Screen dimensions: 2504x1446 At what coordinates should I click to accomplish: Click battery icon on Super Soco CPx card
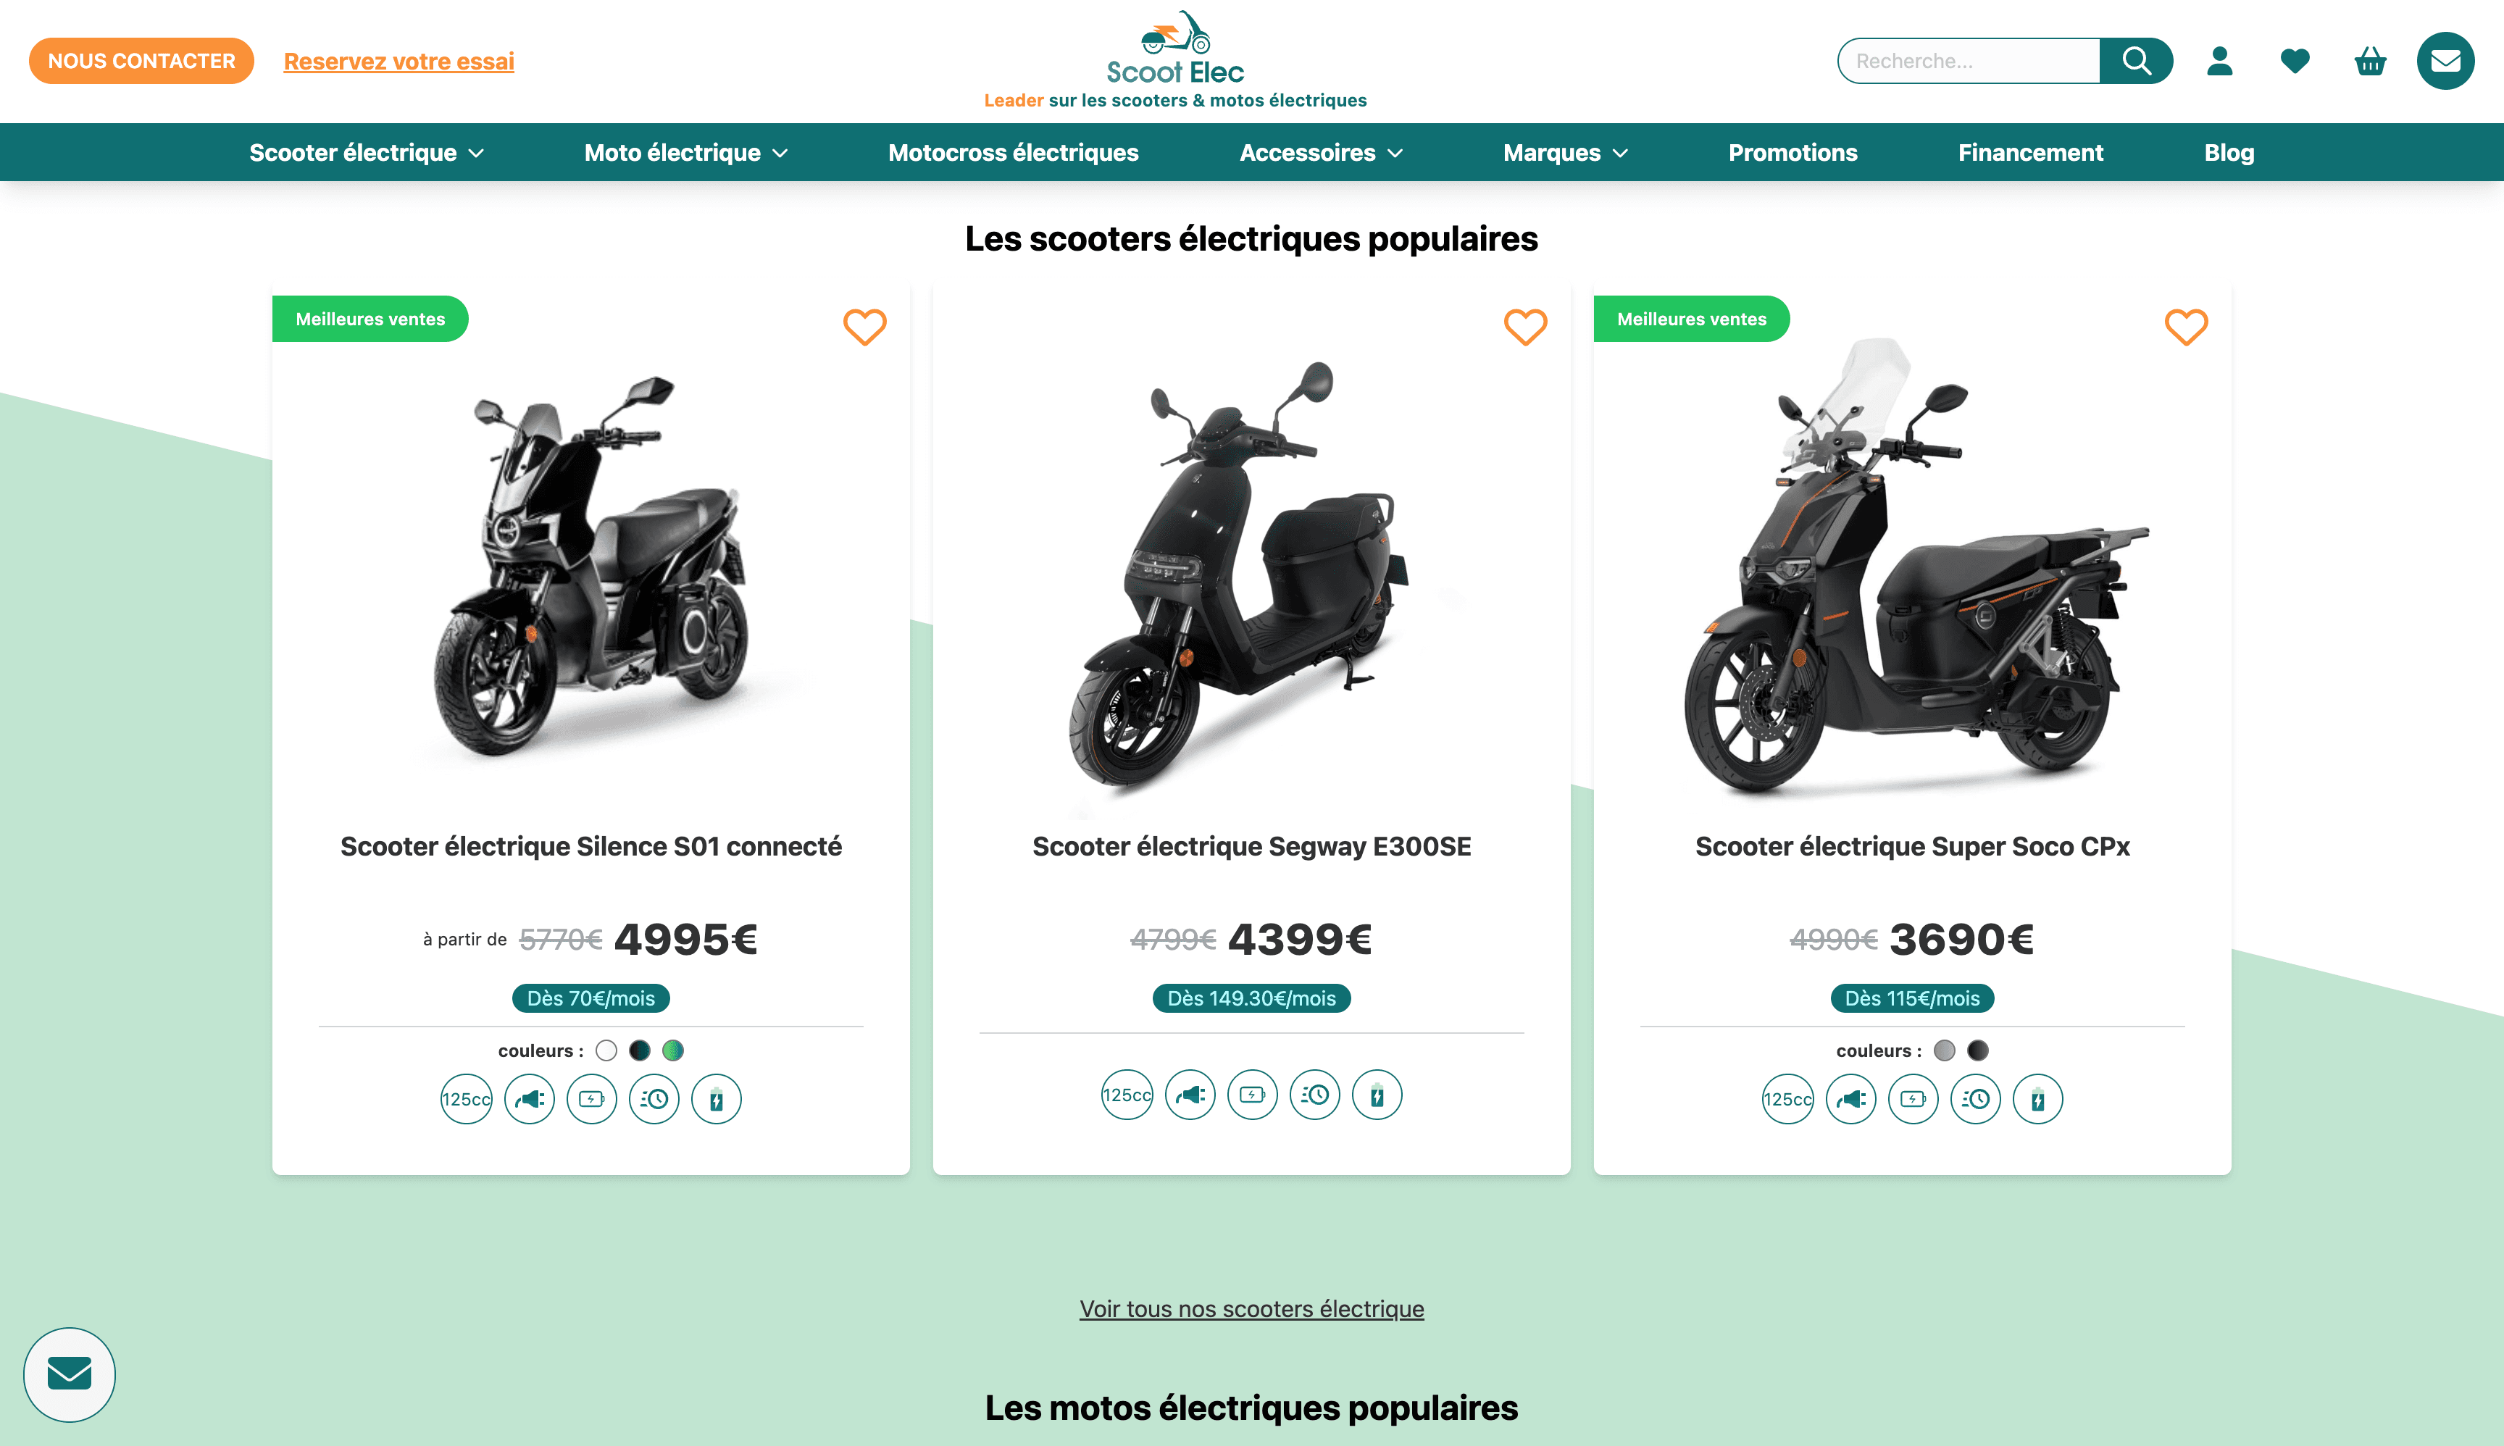(x=1913, y=1098)
